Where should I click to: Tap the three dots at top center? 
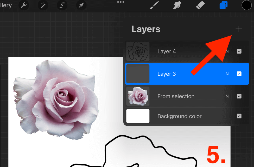pyautogui.click(x=121, y=2)
